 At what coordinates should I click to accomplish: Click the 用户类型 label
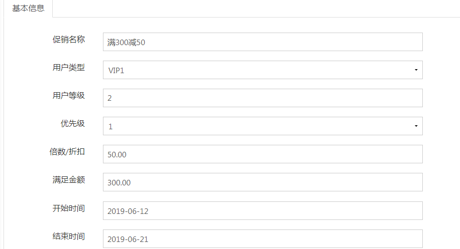[69, 67]
